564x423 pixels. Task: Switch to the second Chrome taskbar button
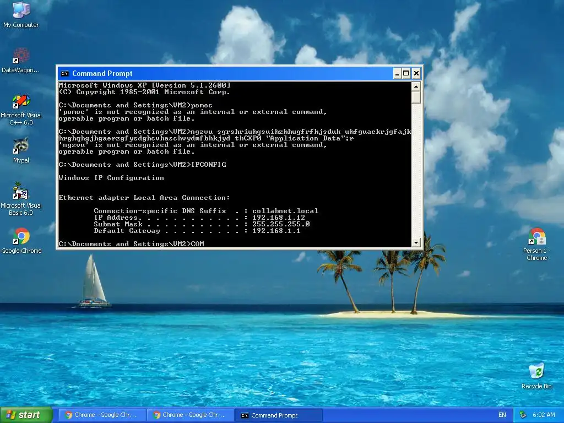tap(190, 415)
